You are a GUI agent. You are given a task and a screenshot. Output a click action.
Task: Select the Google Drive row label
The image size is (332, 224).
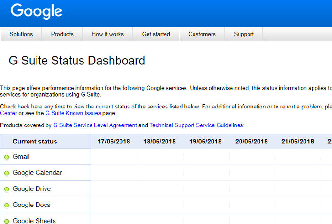[x=32, y=189]
